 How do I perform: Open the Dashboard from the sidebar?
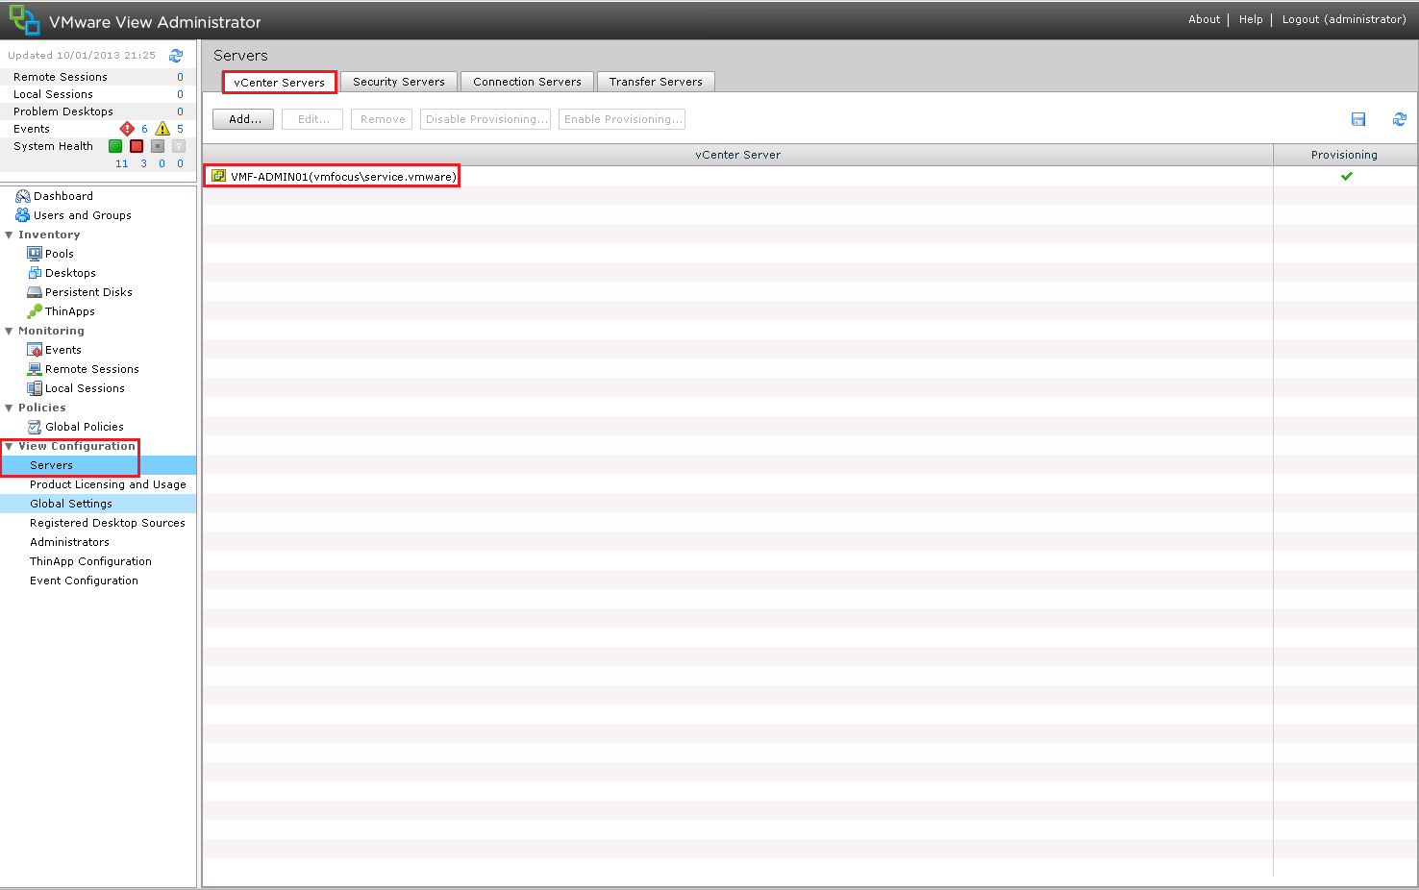pyautogui.click(x=62, y=196)
